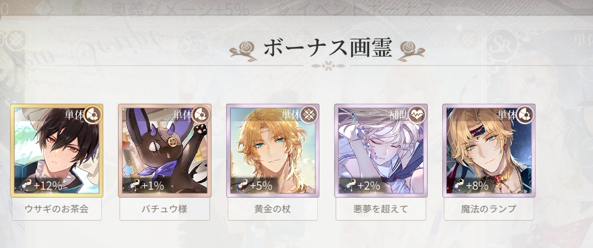Click bonus icon beside +12%
Viewport: 593px width, 248px height.
tap(27, 185)
